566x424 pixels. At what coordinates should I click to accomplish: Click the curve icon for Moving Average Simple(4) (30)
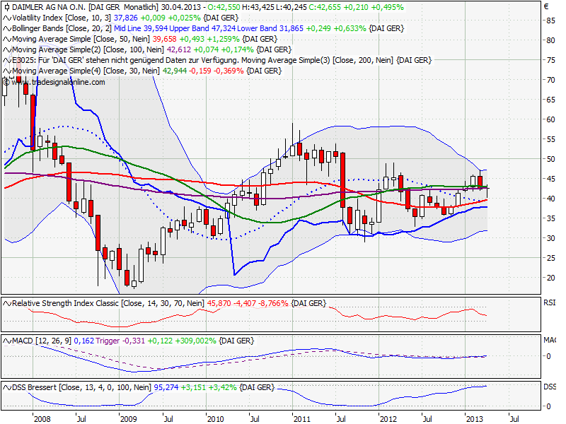pos(6,70)
